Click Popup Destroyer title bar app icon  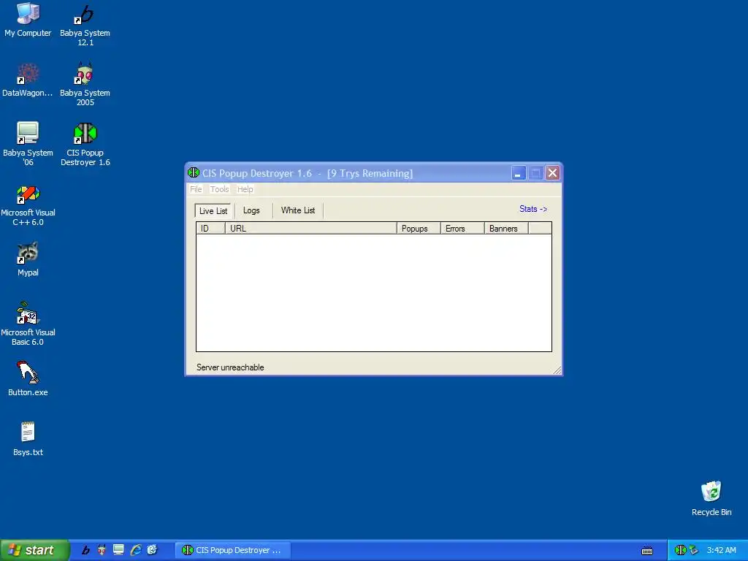tap(193, 172)
